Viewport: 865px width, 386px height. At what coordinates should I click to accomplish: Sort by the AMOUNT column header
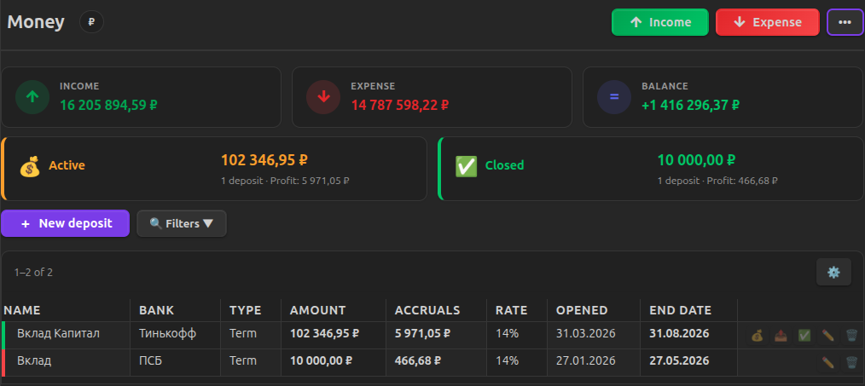coord(317,310)
